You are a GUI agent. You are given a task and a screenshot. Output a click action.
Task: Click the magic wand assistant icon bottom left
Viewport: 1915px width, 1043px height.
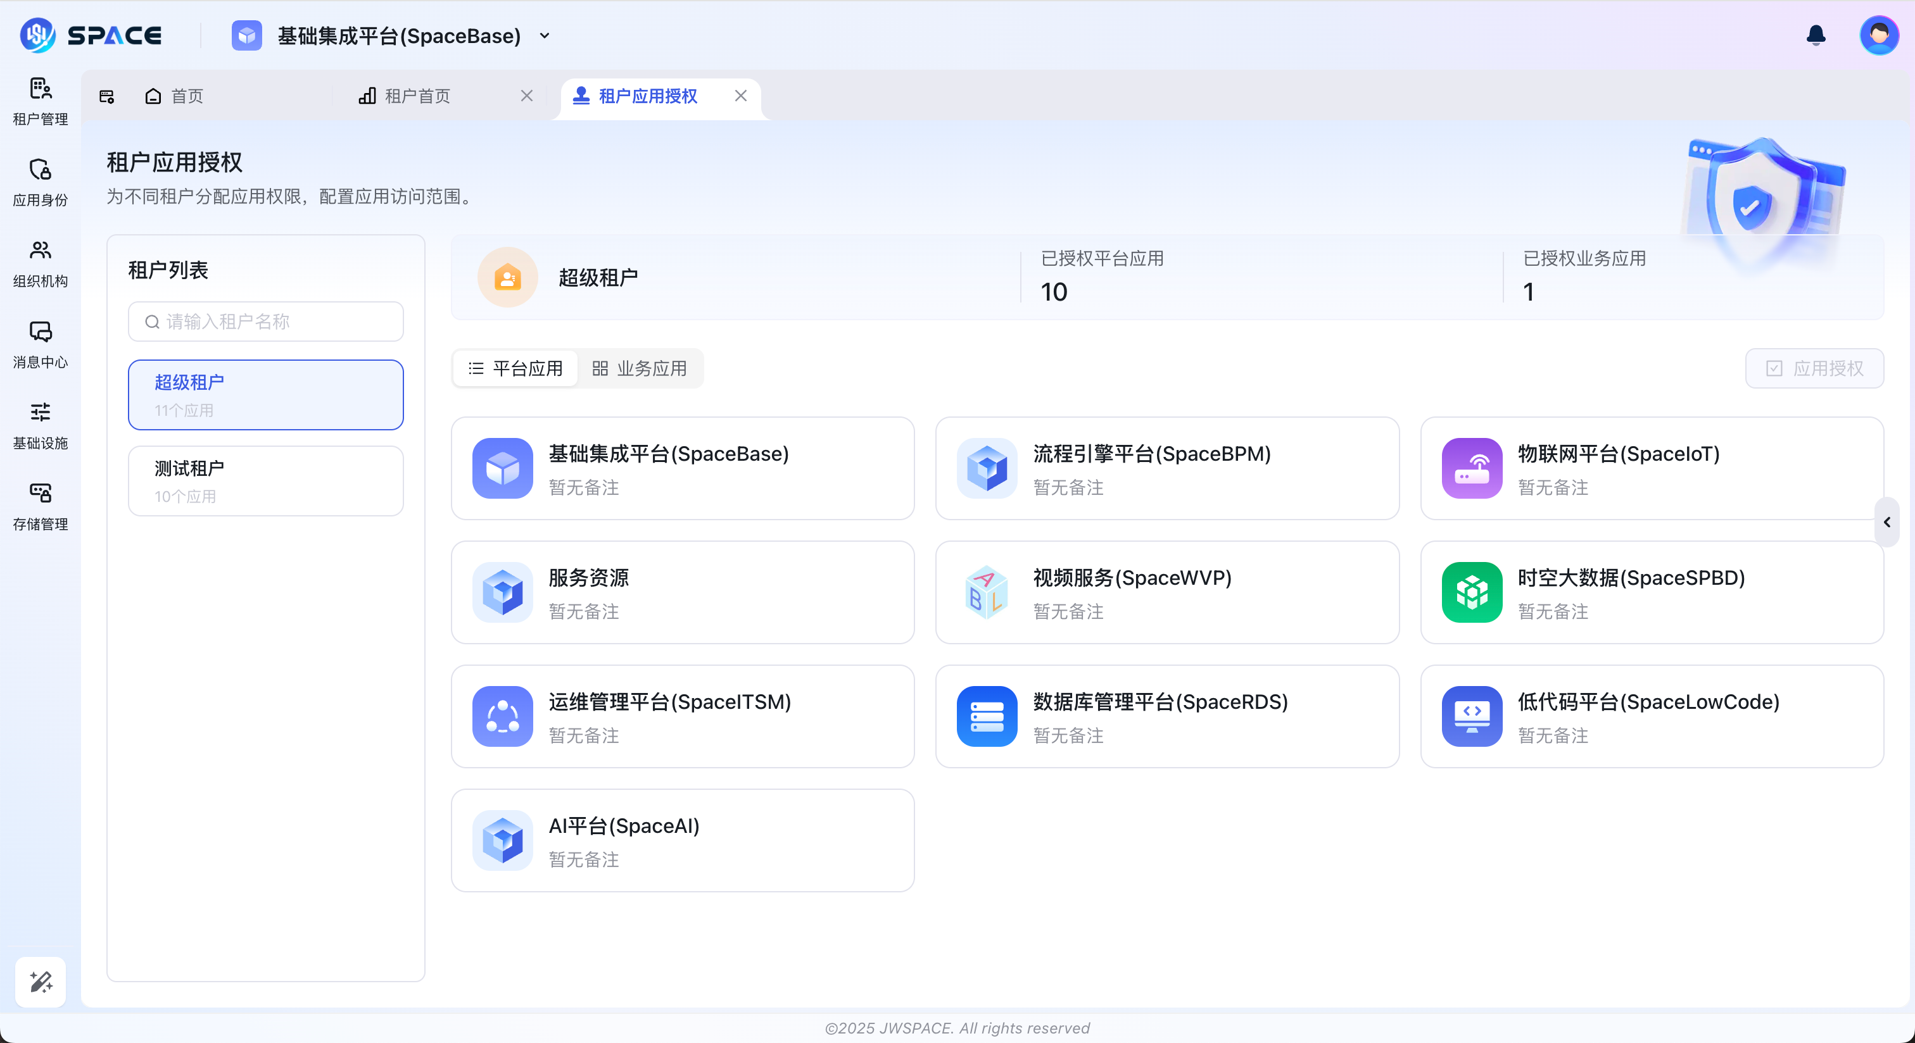click(40, 982)
